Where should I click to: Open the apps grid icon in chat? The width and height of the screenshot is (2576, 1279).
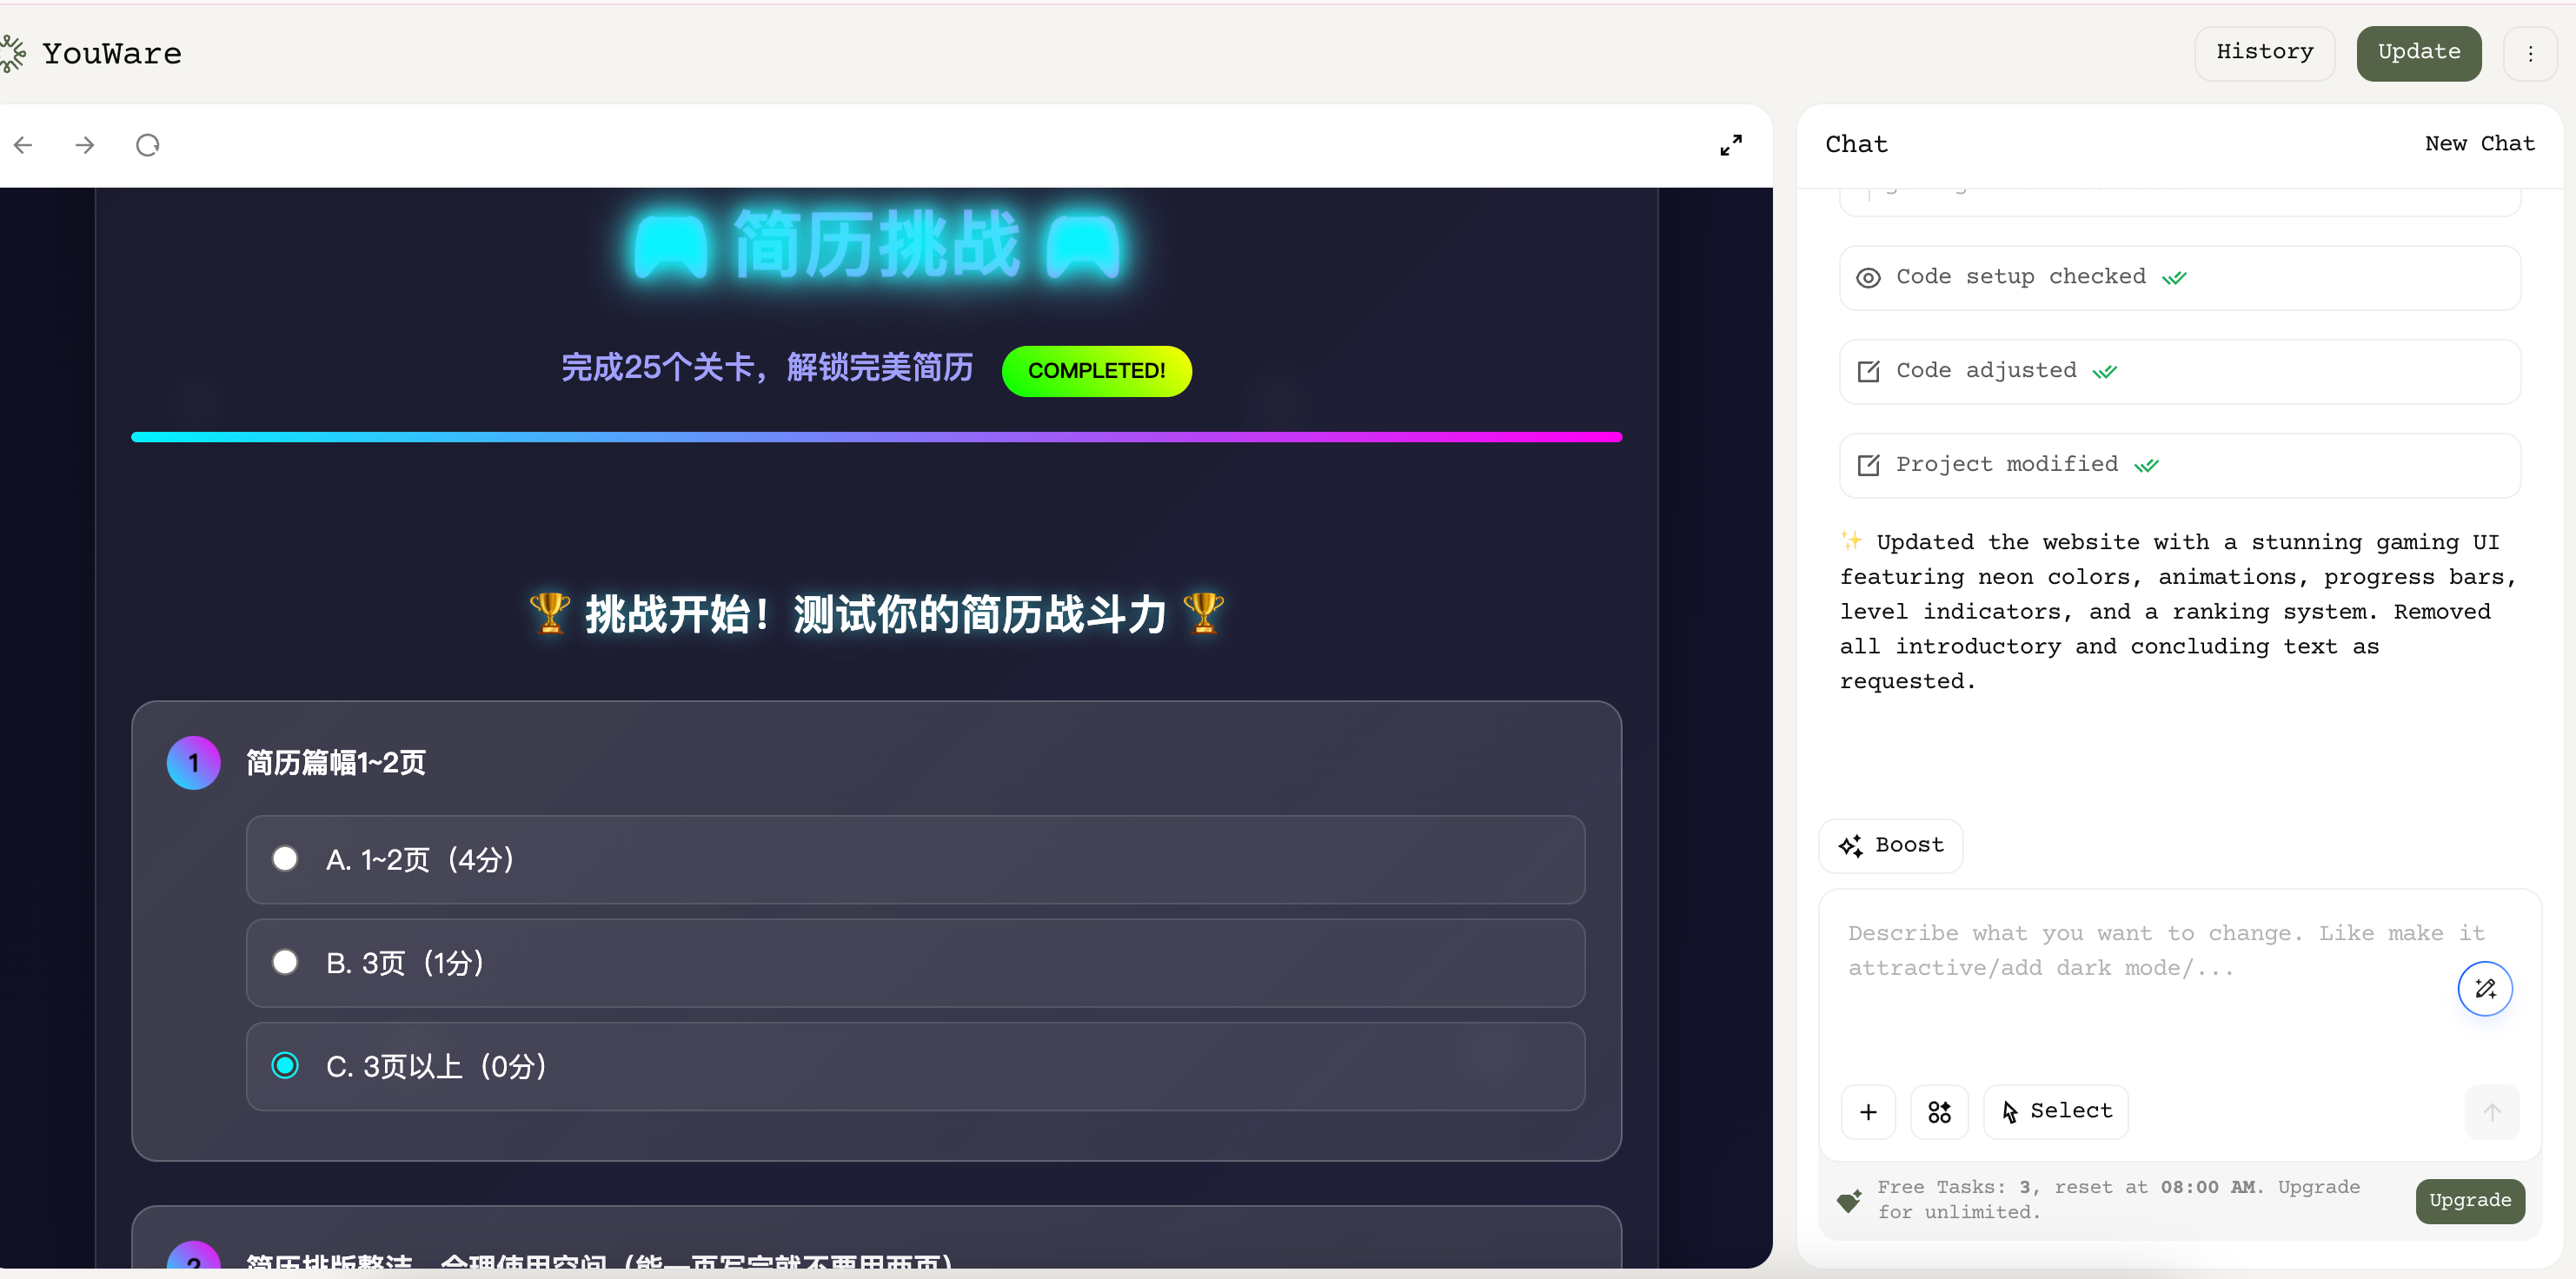pos(1939,1112)
